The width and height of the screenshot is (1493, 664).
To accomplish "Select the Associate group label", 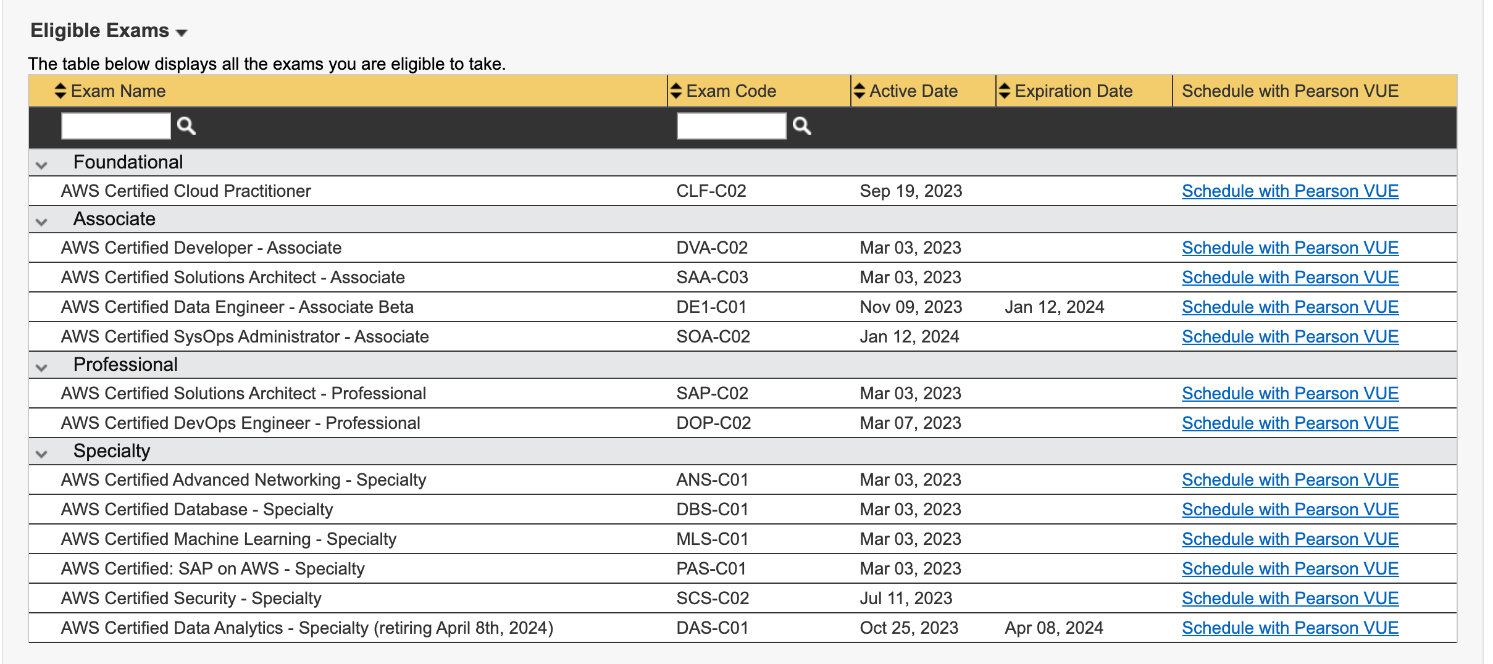I will tap(114, 218).
